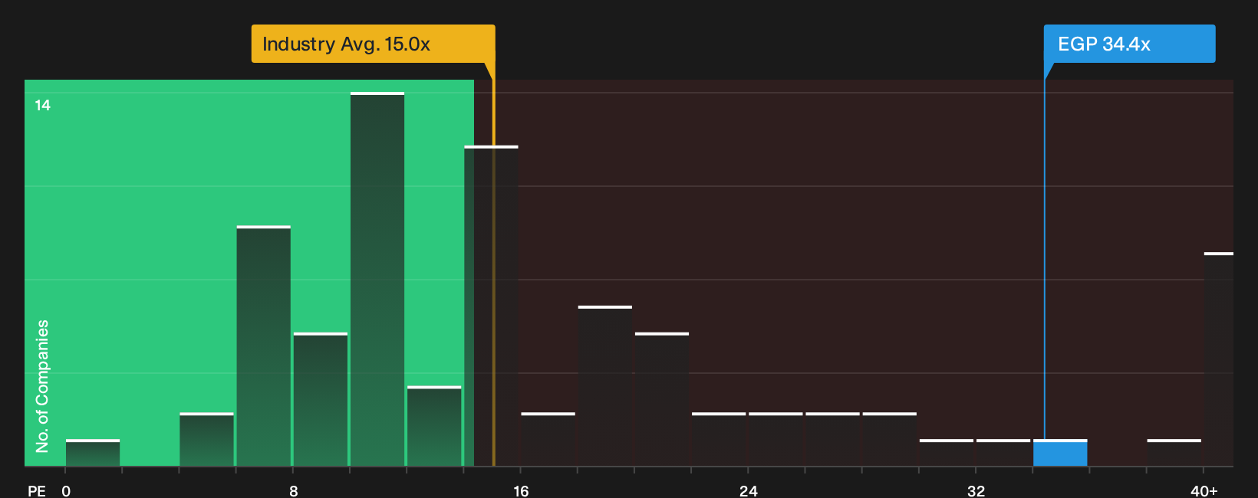Click the x-axis label 40+
Image resolution: width=1258 pixels, height=498 pixels.
click(x=1204, y=490)
